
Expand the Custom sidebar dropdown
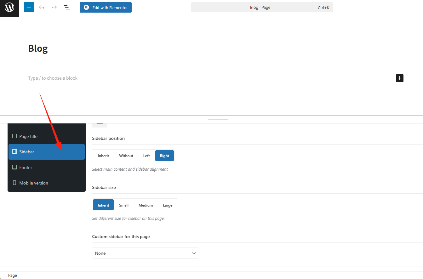tap(145, 253)
